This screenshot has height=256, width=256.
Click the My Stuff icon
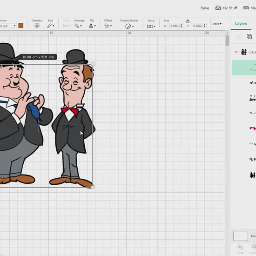[218, 8]
